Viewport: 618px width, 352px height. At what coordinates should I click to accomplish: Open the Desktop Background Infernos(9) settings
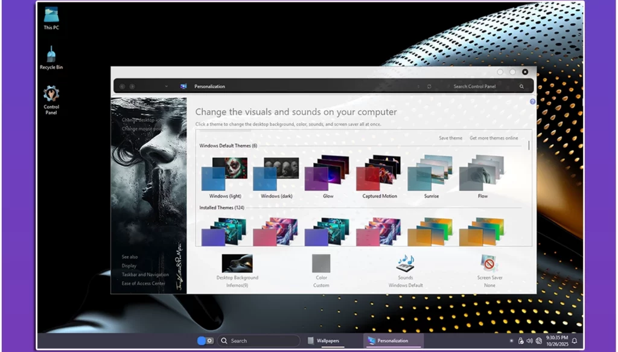236,266
